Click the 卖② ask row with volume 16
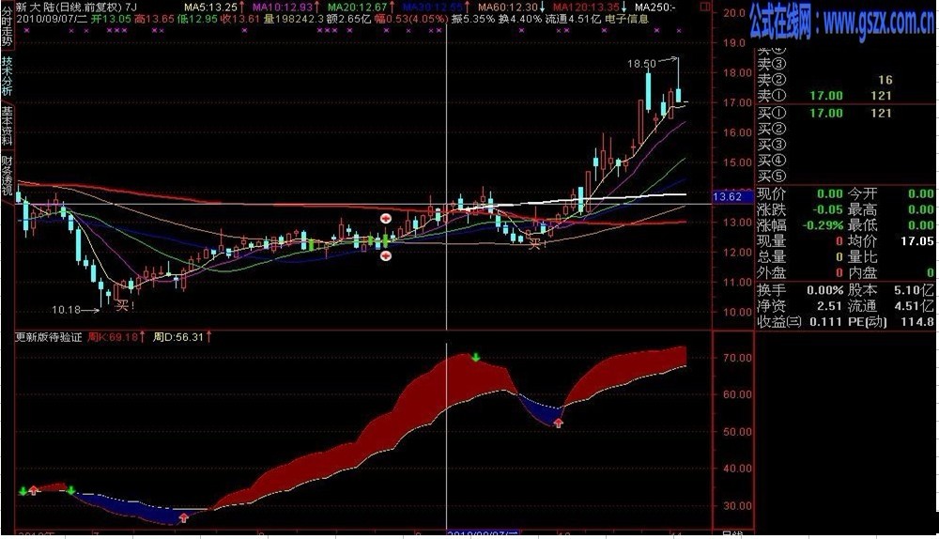This screenshot has height=539, width=939. (824, 80)
